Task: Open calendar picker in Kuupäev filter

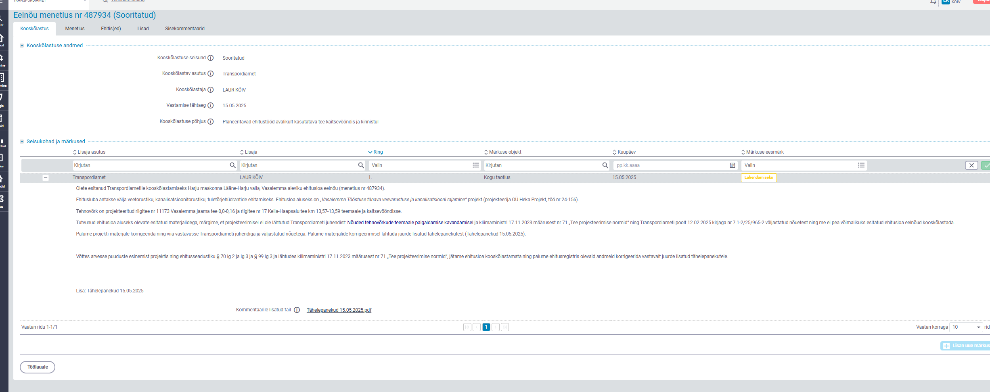Action: click(732, 165)
